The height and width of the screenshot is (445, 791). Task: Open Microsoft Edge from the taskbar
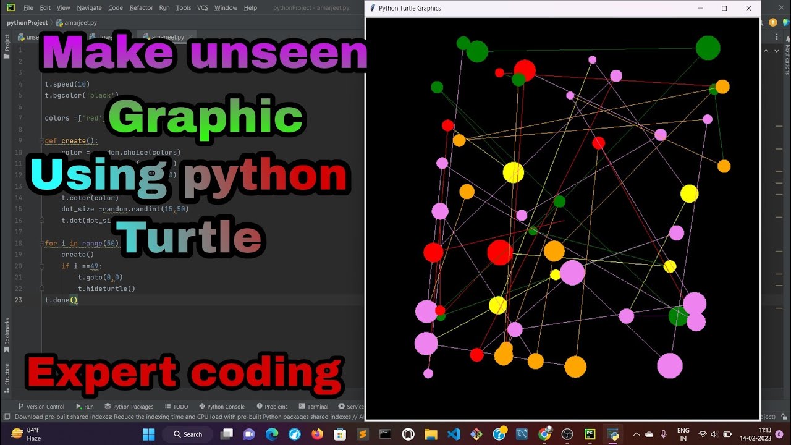[x=272, y=434]
